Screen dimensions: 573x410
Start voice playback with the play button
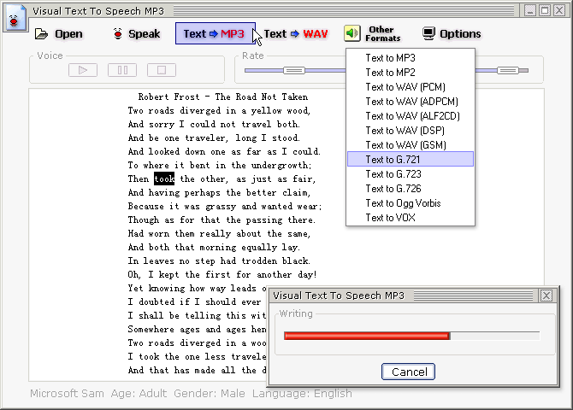83,70
